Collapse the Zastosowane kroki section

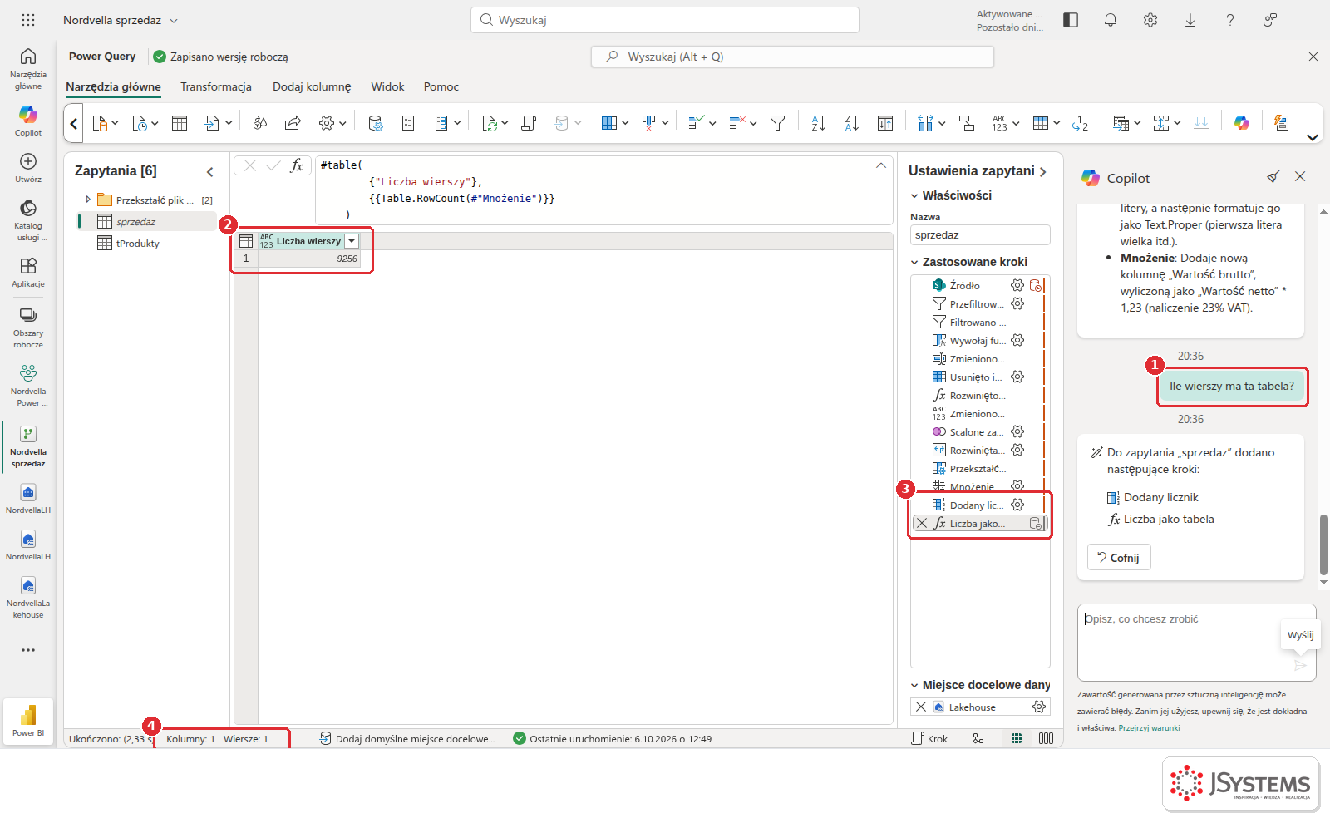point(914,262)
